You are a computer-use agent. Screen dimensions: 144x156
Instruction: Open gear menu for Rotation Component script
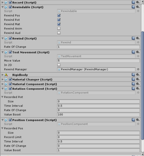click(x=138, y=89)
